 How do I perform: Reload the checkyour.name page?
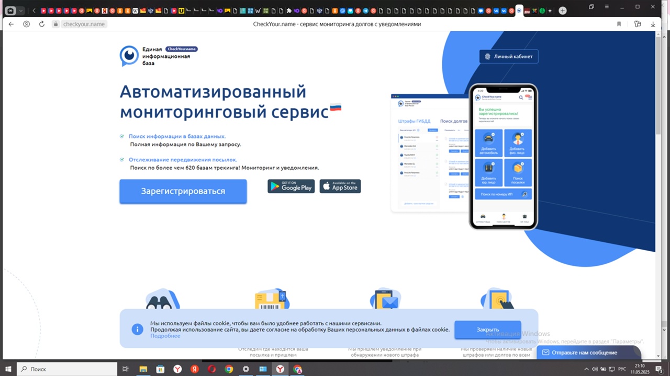point(42,24)
